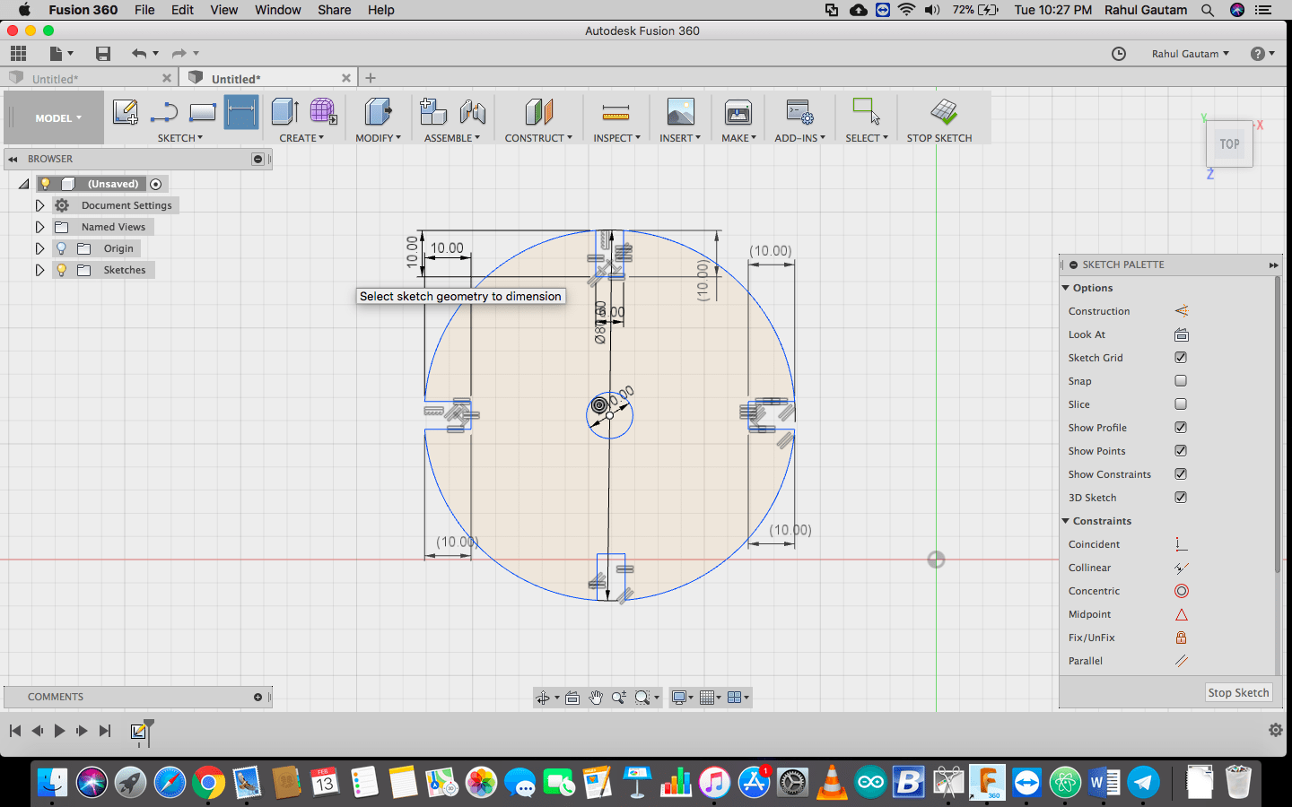Enable the Snap checkbox
The height and width of the screenshot is (807, 1292).
tap(1181, 381)
